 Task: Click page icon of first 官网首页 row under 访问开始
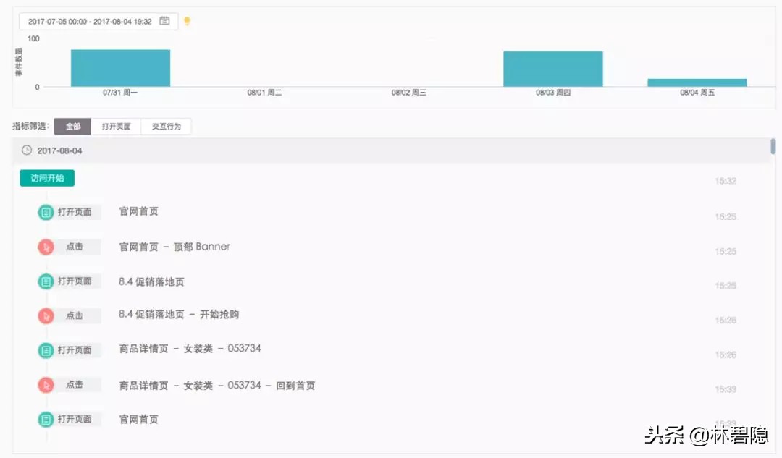[x=46, y=212]
